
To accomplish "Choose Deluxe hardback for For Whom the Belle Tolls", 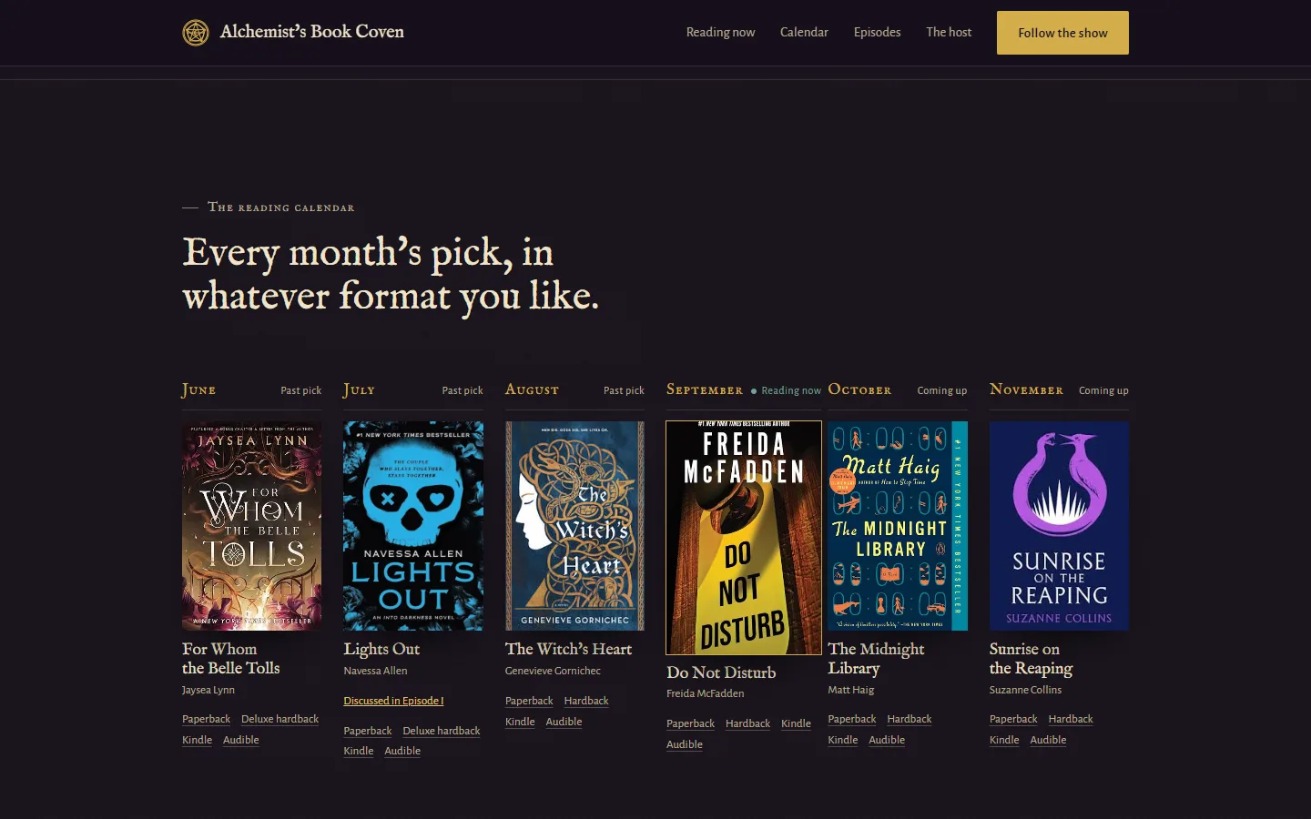I will (x=279, y=719).
